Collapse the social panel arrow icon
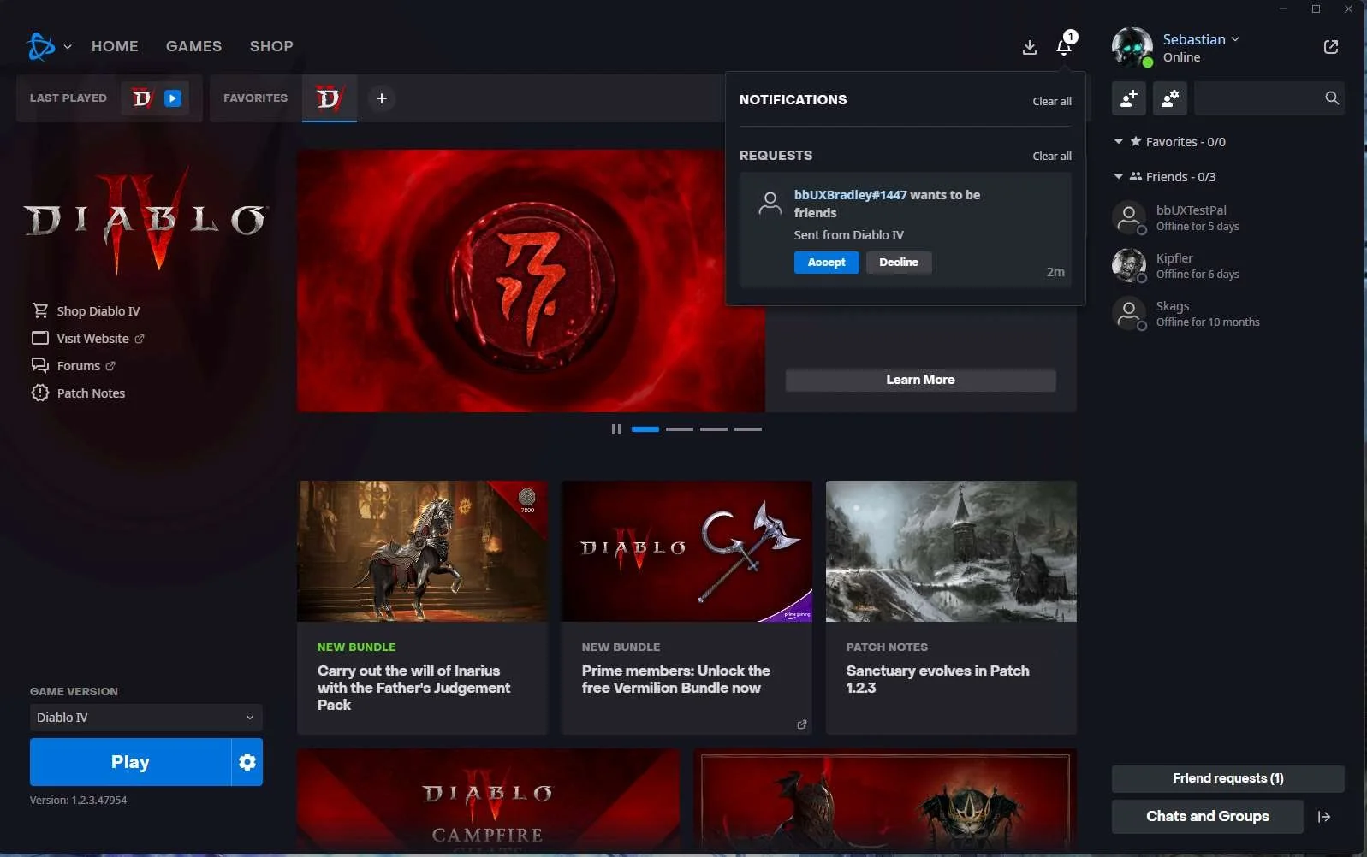This screenshot has height=857, width=1367. pos(1324,817)
